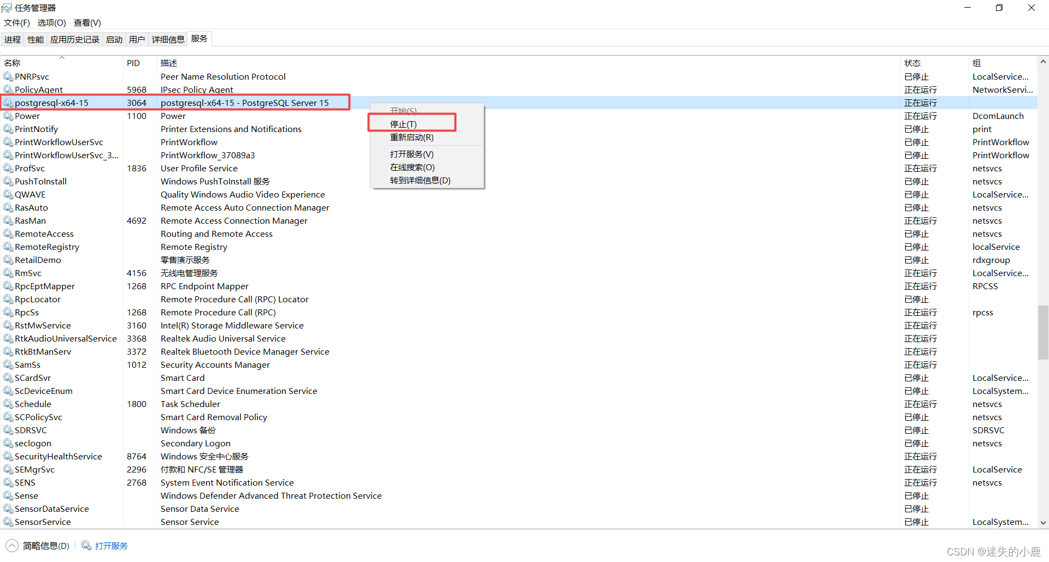Screen dimensions: 1049x562
Task: Sort services by PID column header
Action: pyautogui.click(x=140, y=63)
